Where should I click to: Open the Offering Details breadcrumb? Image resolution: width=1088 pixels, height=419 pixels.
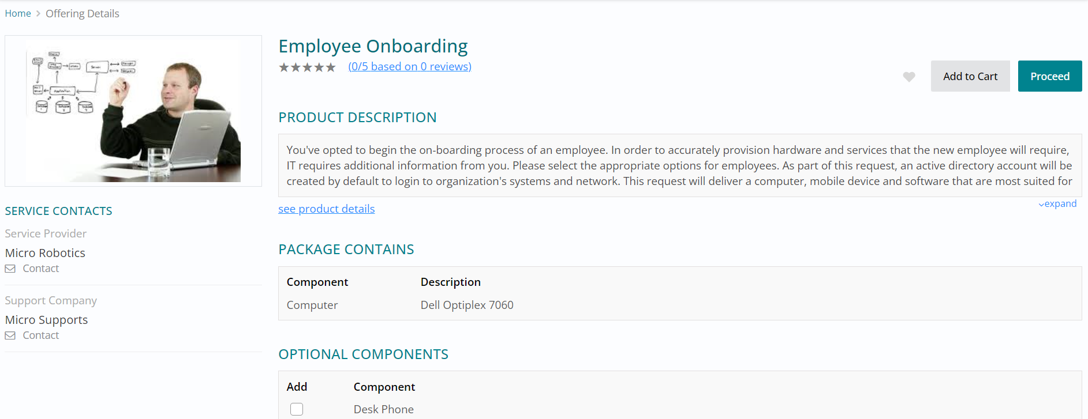[83, 13]
